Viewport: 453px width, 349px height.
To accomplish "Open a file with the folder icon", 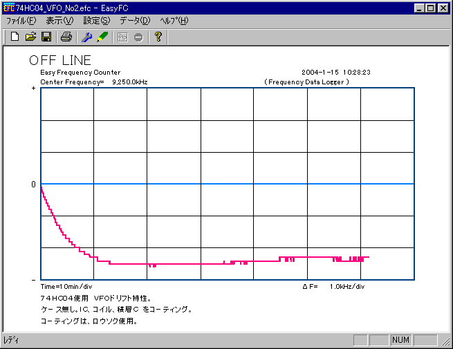I will 30,37.
